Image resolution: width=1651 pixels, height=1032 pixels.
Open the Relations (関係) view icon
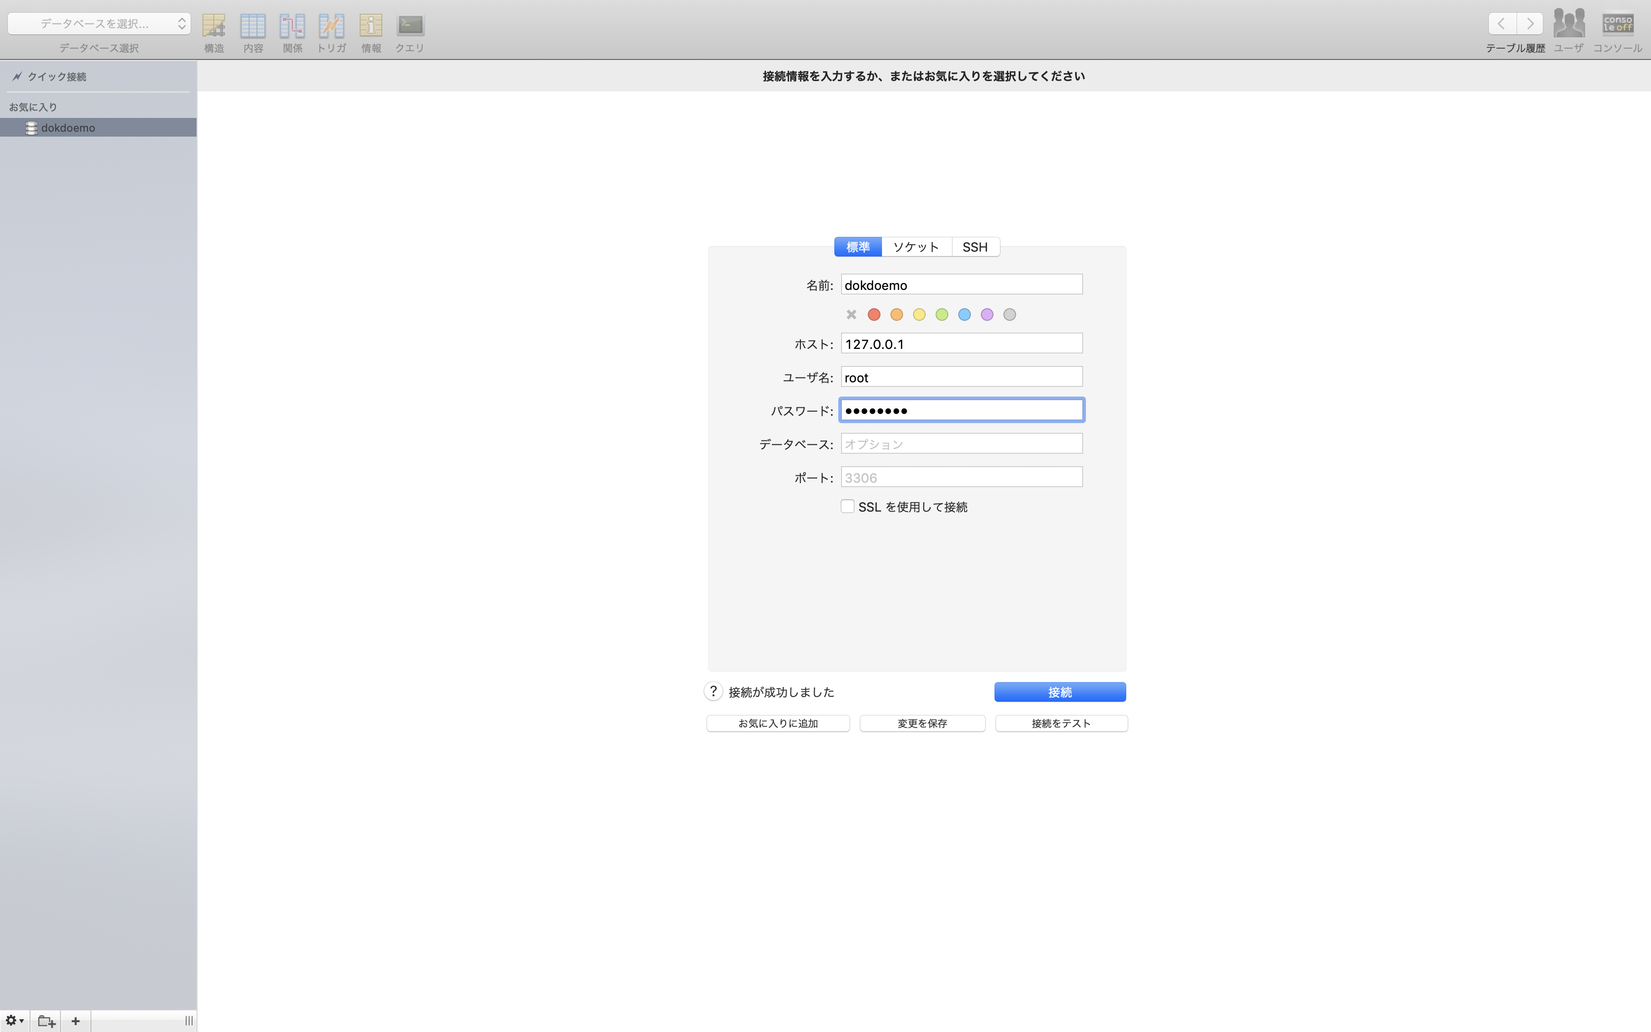tap(292, 26)
